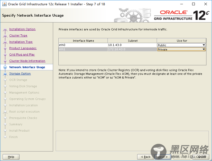Click the Root script execution step label
Image resolution: width=212 pixels, height=161 pixels.
pos(25,112)
